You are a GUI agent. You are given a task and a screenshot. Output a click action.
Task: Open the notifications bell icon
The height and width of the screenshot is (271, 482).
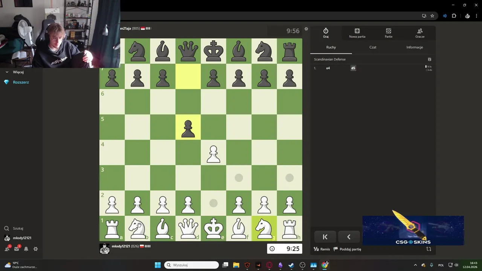26,249
